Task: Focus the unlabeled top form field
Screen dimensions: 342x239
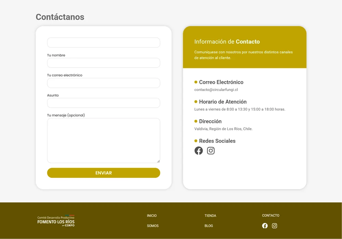Action: click(x=103, y=43)
